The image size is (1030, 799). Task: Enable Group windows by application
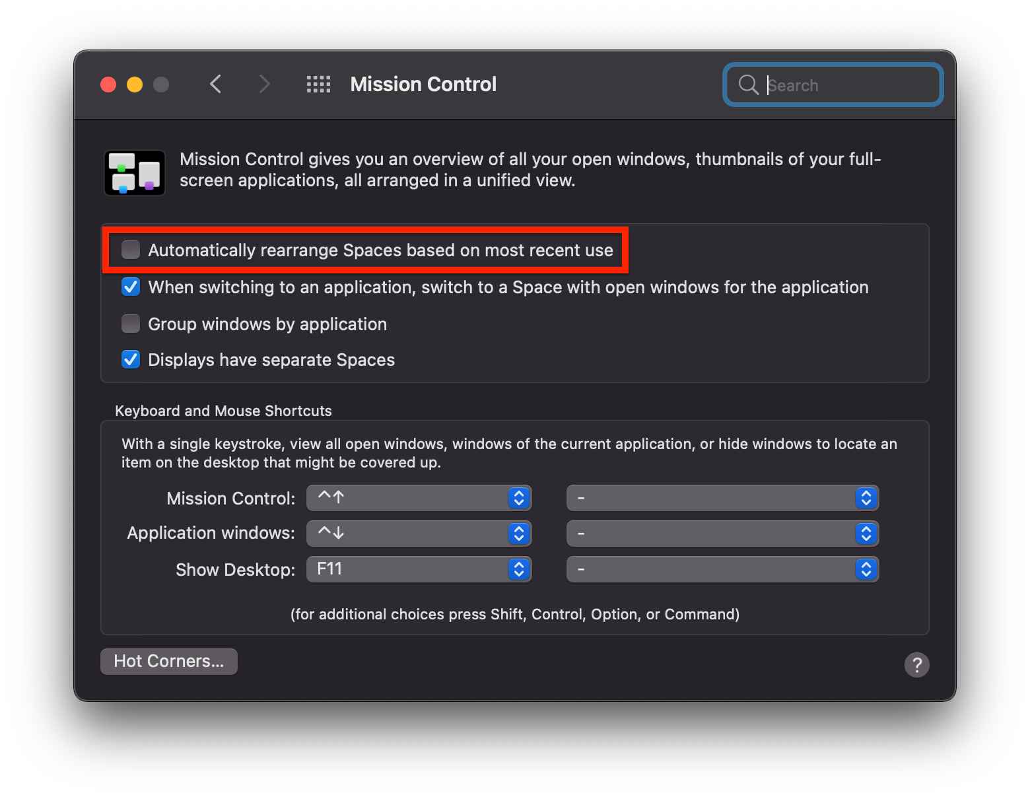[131, 324]
